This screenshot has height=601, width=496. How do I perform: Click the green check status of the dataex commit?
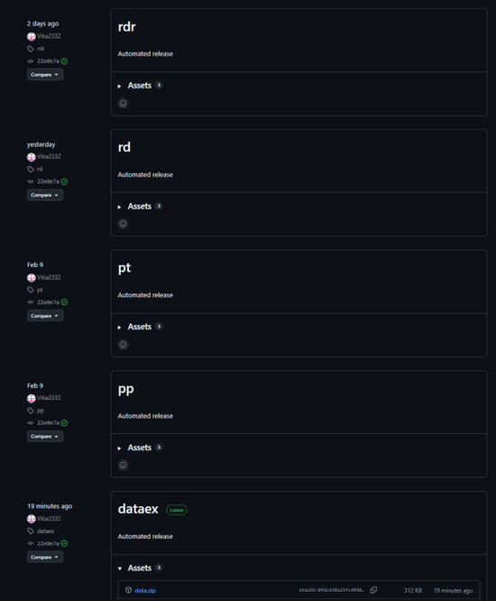pos(64,543)
